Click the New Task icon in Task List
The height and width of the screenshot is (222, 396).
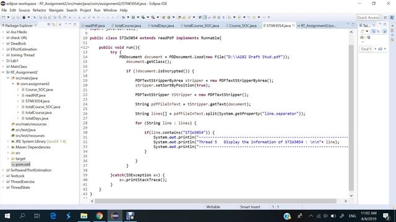(362, 31)
